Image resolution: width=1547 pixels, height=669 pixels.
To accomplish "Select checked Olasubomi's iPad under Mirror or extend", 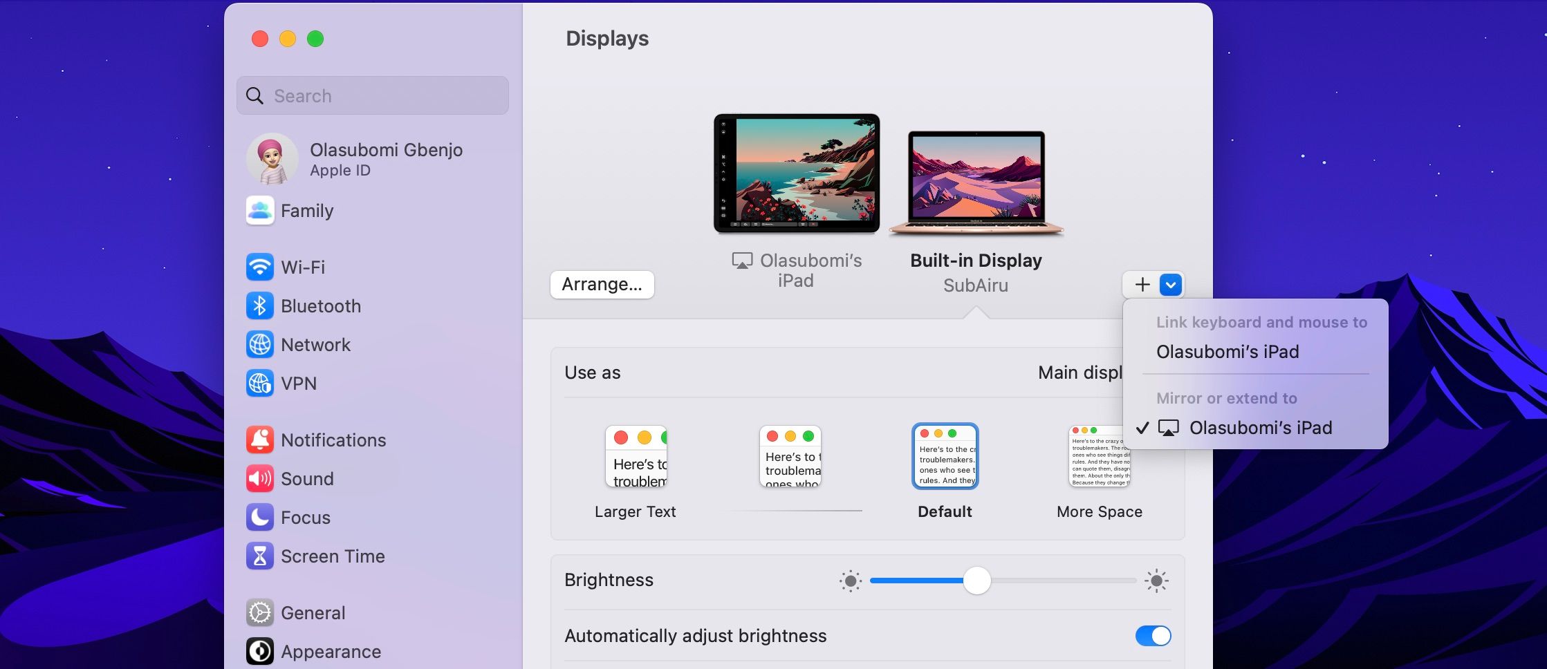I will point(1260,428).
